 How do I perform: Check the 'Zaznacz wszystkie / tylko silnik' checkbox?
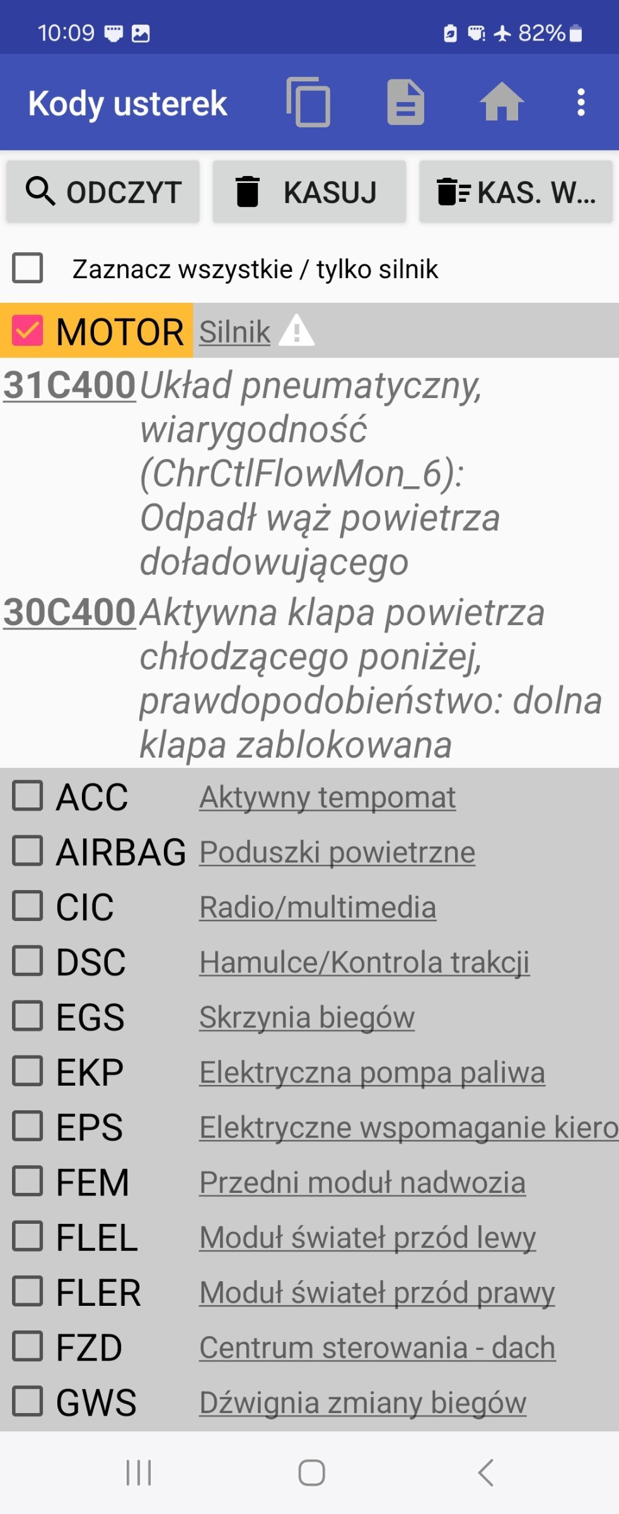[28, 268]
